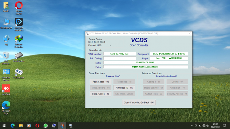Click the Basic Settings - 04 button
This screenshot has width=230, height=129.
[x=153, y=88]
